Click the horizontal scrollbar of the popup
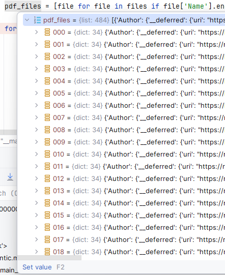Viewport: 225px width, 275px height. pyautogui.click(x=49, y=258)
